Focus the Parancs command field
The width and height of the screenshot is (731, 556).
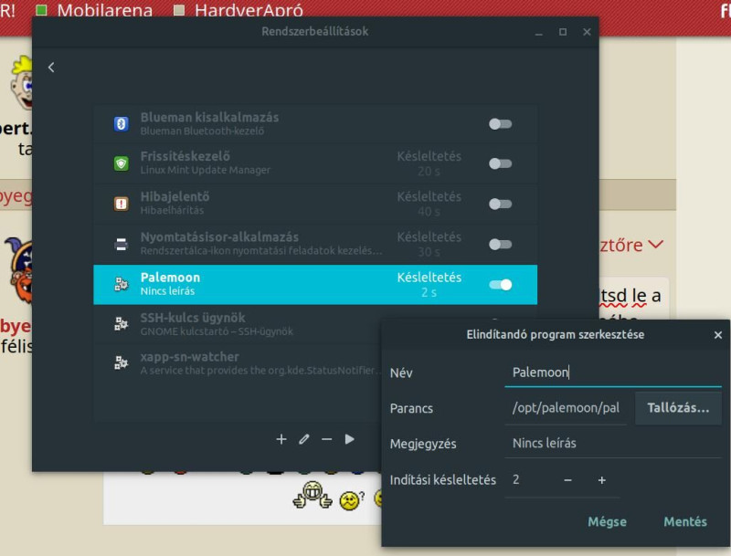pos(566,408)
